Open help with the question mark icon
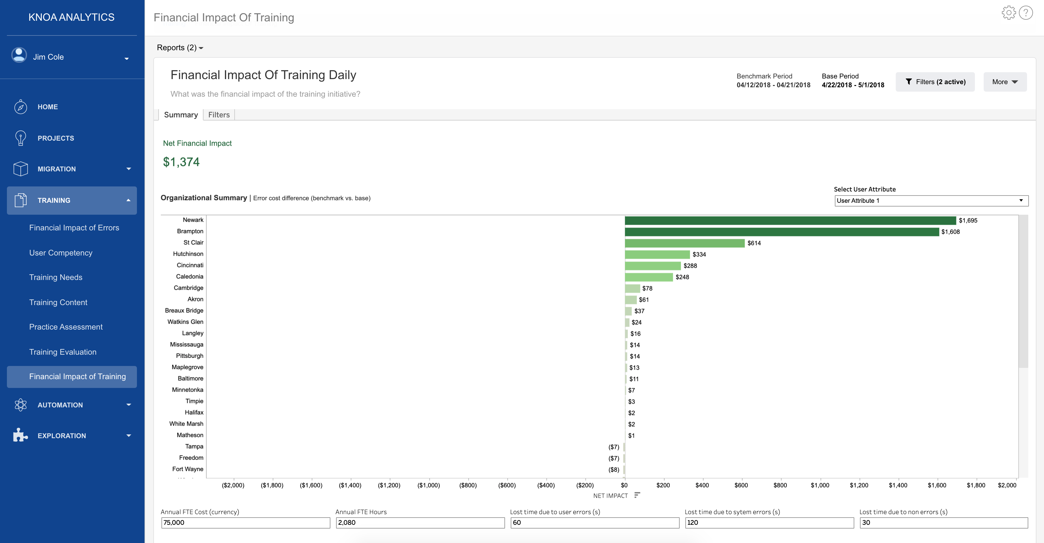 click(1025, 13)
